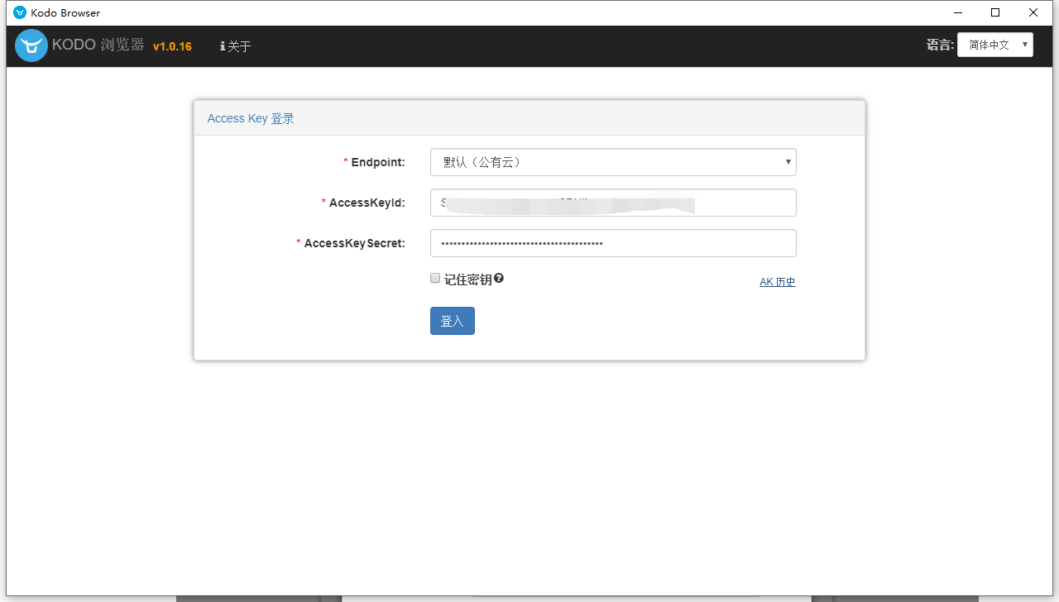Click the KODO 浏览器 brand title
This screenshot has height=602, width=1059.
click(98, 45)
